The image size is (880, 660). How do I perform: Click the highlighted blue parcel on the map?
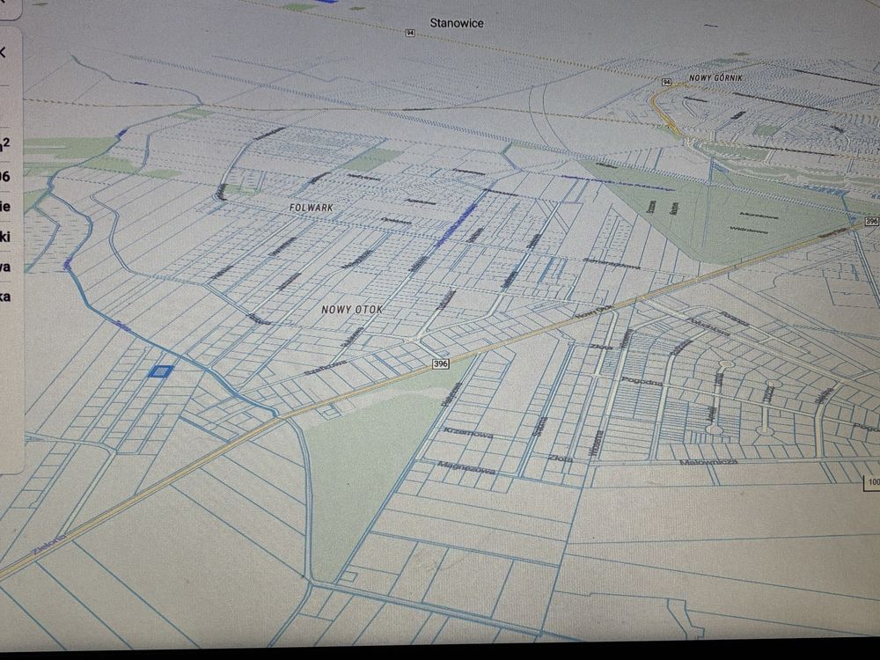[160, 371]
